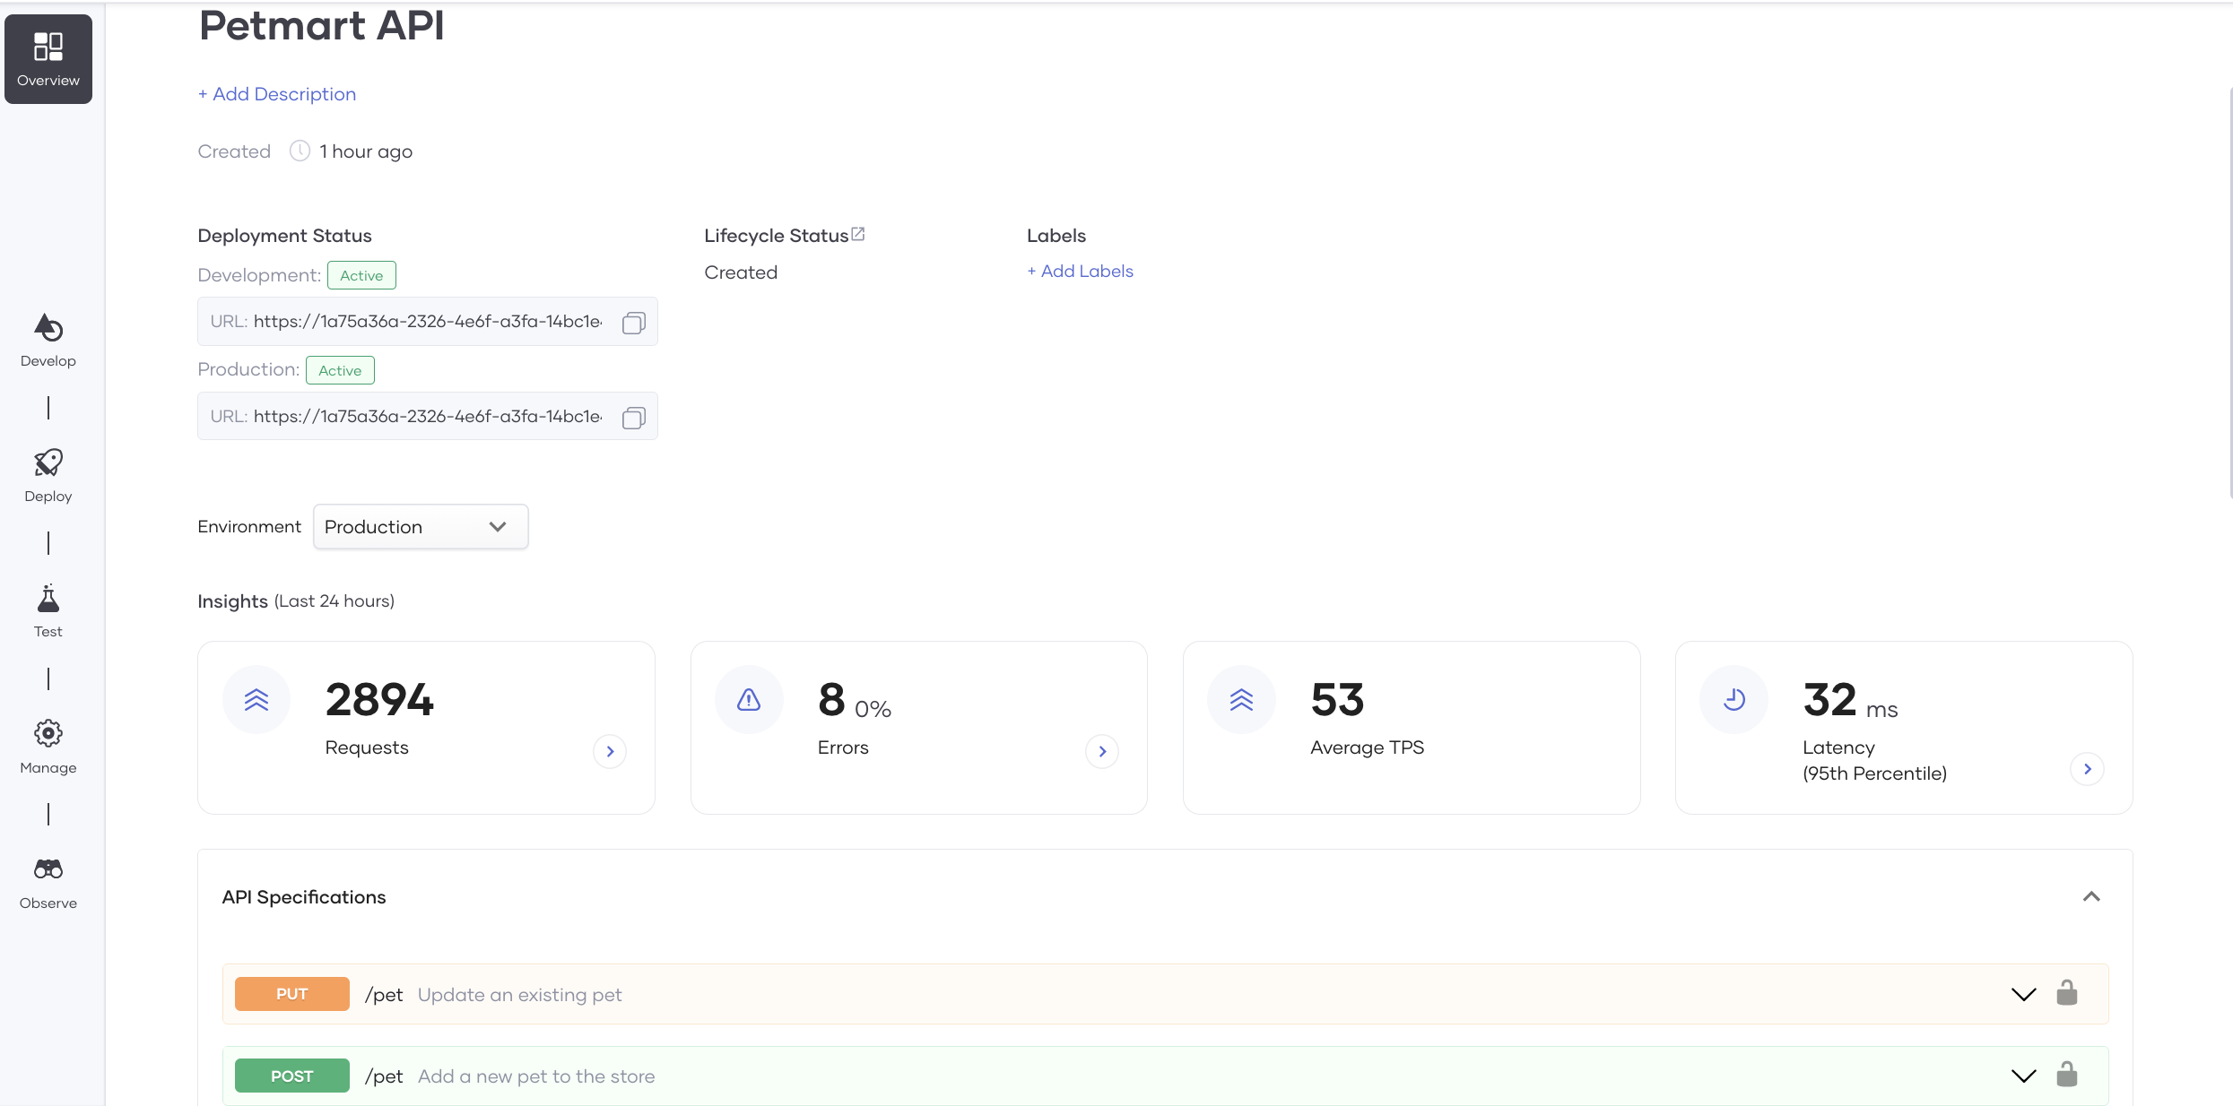2233x1106 pixels.
Task: Click the Add Labels link
Action: tap(1079, 270)
